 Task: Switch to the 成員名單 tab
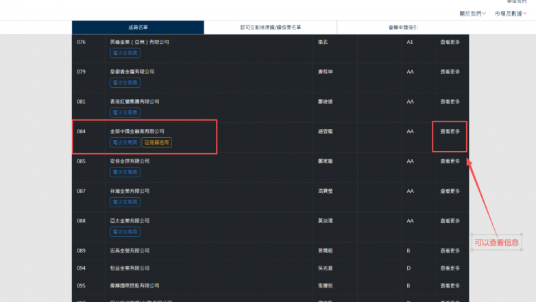[x=138, y=27]
